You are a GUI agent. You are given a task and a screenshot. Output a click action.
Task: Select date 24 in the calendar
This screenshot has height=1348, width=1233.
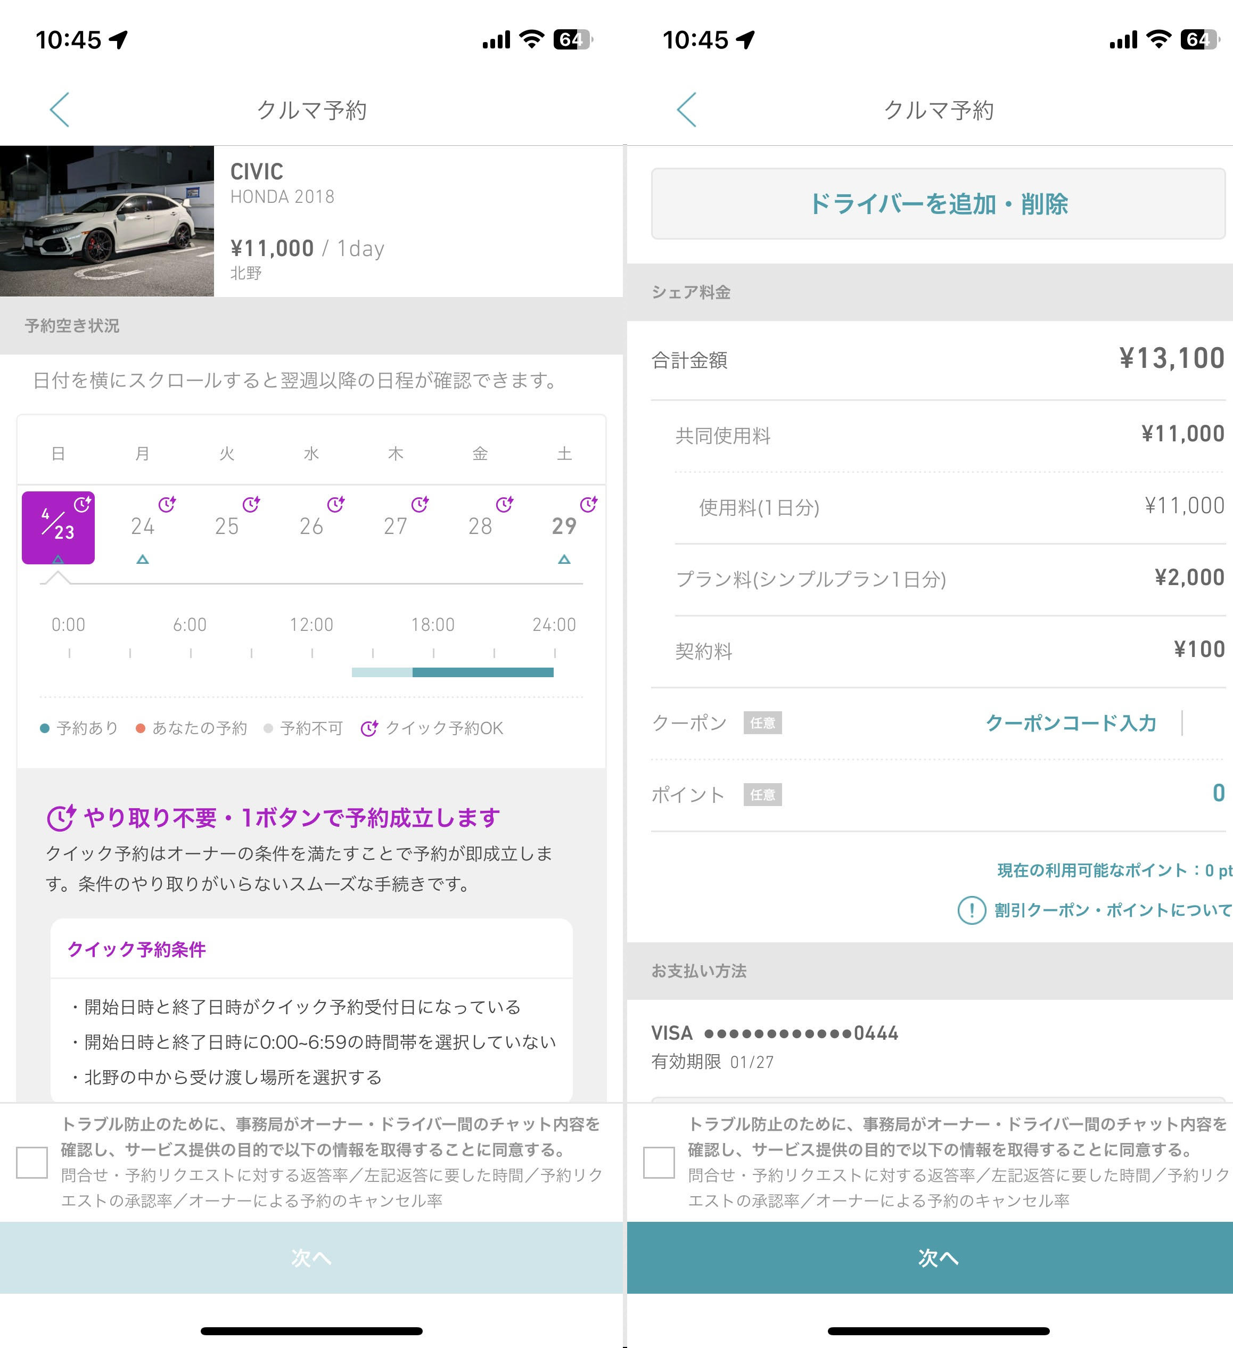[143, 526]
